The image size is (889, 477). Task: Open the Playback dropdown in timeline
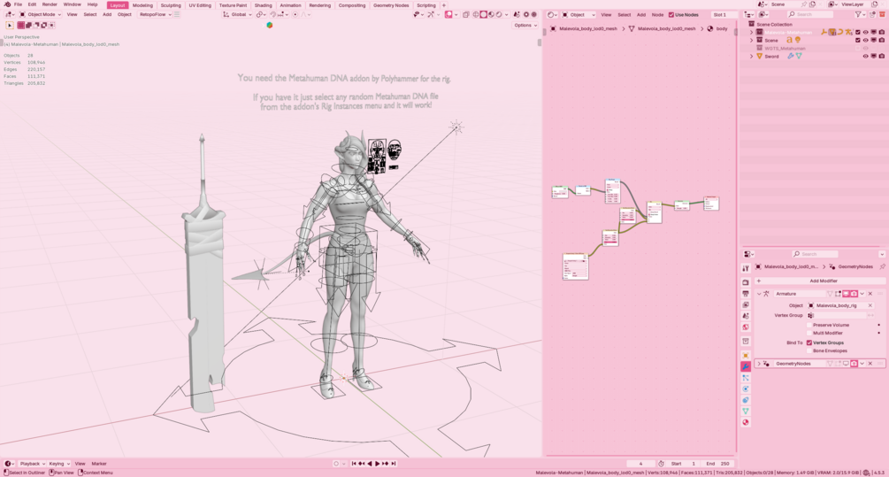click(32, 464)
